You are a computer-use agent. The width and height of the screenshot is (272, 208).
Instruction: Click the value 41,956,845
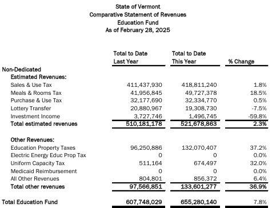click(146, 93)
